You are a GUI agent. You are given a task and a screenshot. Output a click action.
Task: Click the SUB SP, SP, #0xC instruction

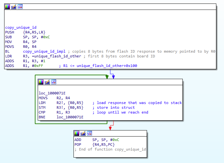(x=27, y=37)
